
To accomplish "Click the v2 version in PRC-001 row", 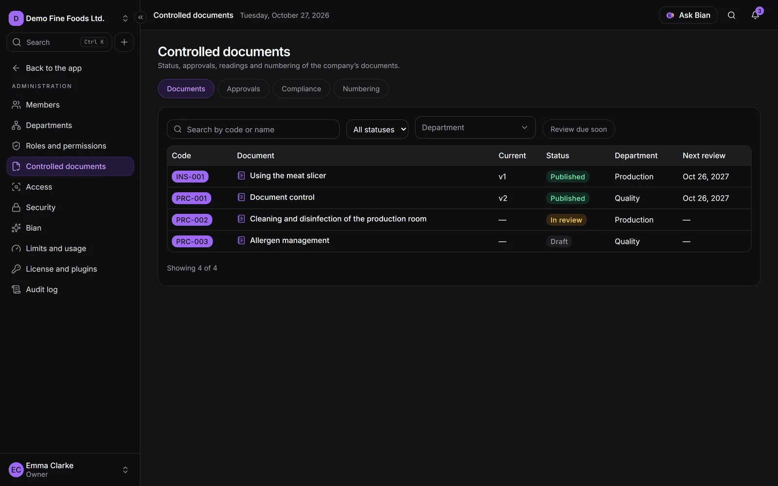I will point(503,198).
